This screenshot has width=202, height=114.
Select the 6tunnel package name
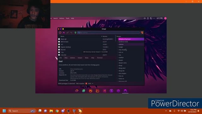pyautogui.click(x=63, y=50)
